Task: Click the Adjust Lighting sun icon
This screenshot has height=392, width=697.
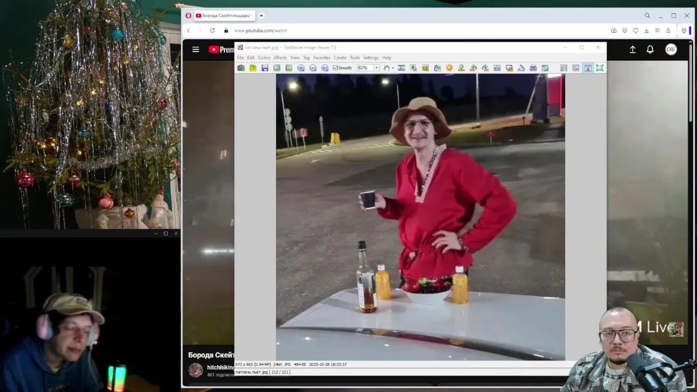Action: (449, 68)
